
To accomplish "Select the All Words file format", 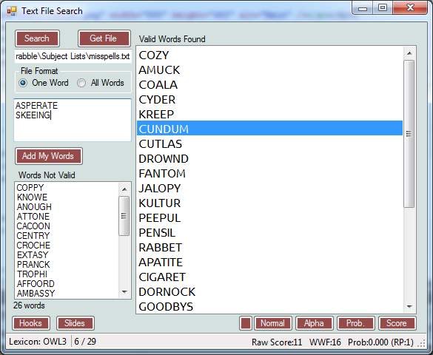I will click(x=81, y=83).
